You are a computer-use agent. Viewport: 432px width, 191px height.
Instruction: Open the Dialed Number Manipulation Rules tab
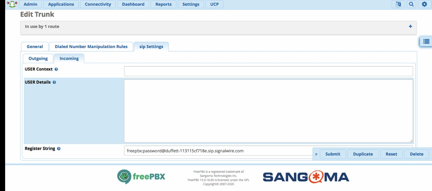(x=91, y=47)
